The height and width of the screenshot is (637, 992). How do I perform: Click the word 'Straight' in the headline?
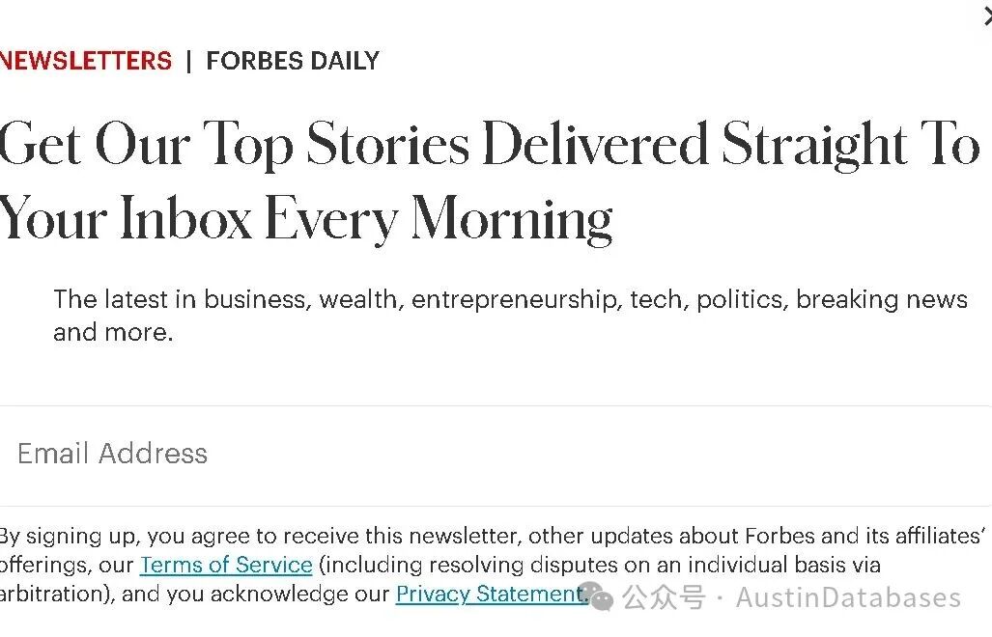[814, 145]
